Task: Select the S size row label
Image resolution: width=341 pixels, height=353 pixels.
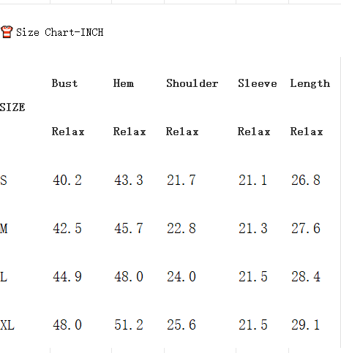Action: coord(4,181)
